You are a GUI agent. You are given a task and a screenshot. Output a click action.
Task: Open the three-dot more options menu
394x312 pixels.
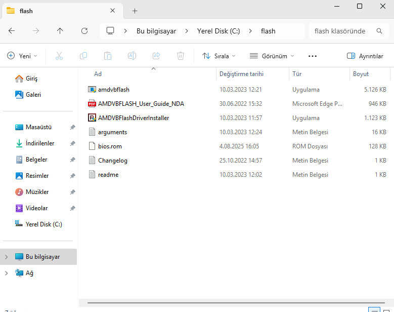pos(313,56)
